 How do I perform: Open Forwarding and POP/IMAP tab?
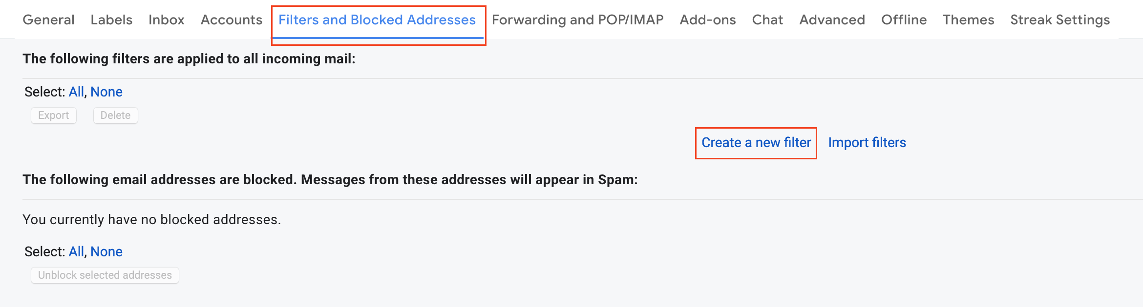click(577, 20)
